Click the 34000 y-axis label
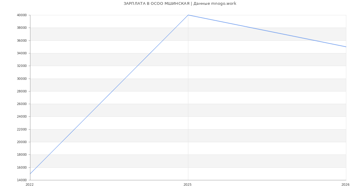This screenshot has width=361, height=195. pos(22,53)
